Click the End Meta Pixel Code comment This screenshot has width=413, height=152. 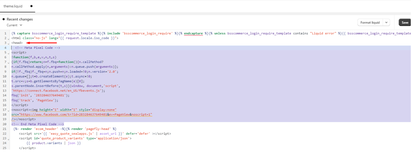click(38, 124)
